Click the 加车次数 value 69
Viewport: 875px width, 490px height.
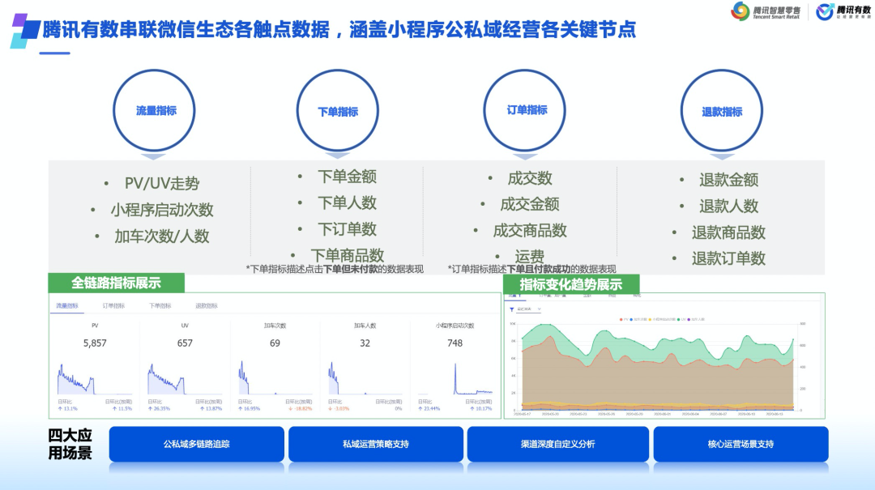tap(275, 343)
